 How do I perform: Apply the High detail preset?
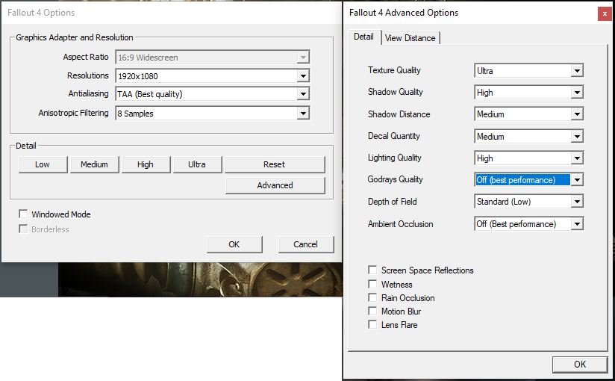click(146, 164)
